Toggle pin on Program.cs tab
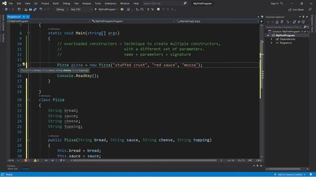The height and width of the screenshot is (177, 316). 24,17
